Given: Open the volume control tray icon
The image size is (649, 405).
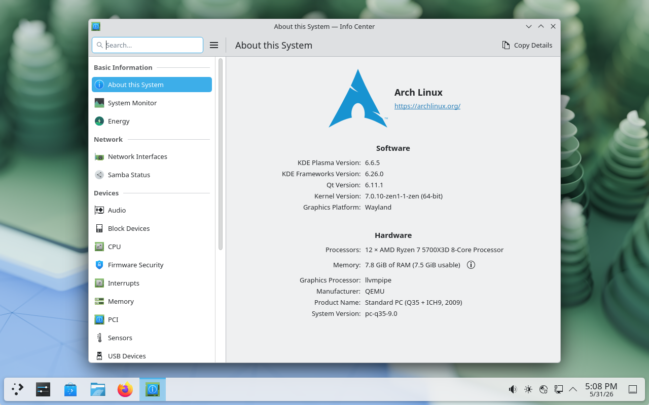Looking at the screenshot, I should [x=513, y=389].
